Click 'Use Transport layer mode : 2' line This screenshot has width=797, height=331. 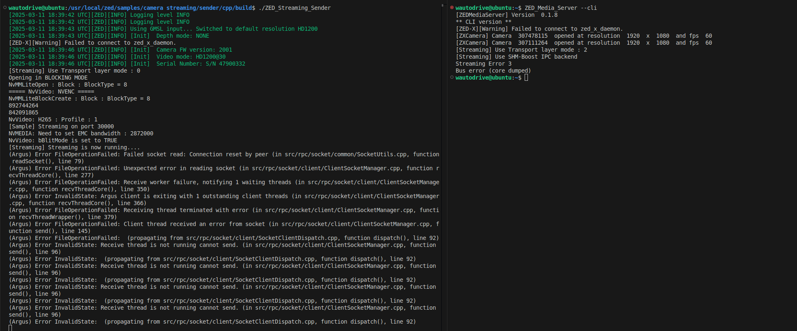pyautogui.click(x=521, y=50)
